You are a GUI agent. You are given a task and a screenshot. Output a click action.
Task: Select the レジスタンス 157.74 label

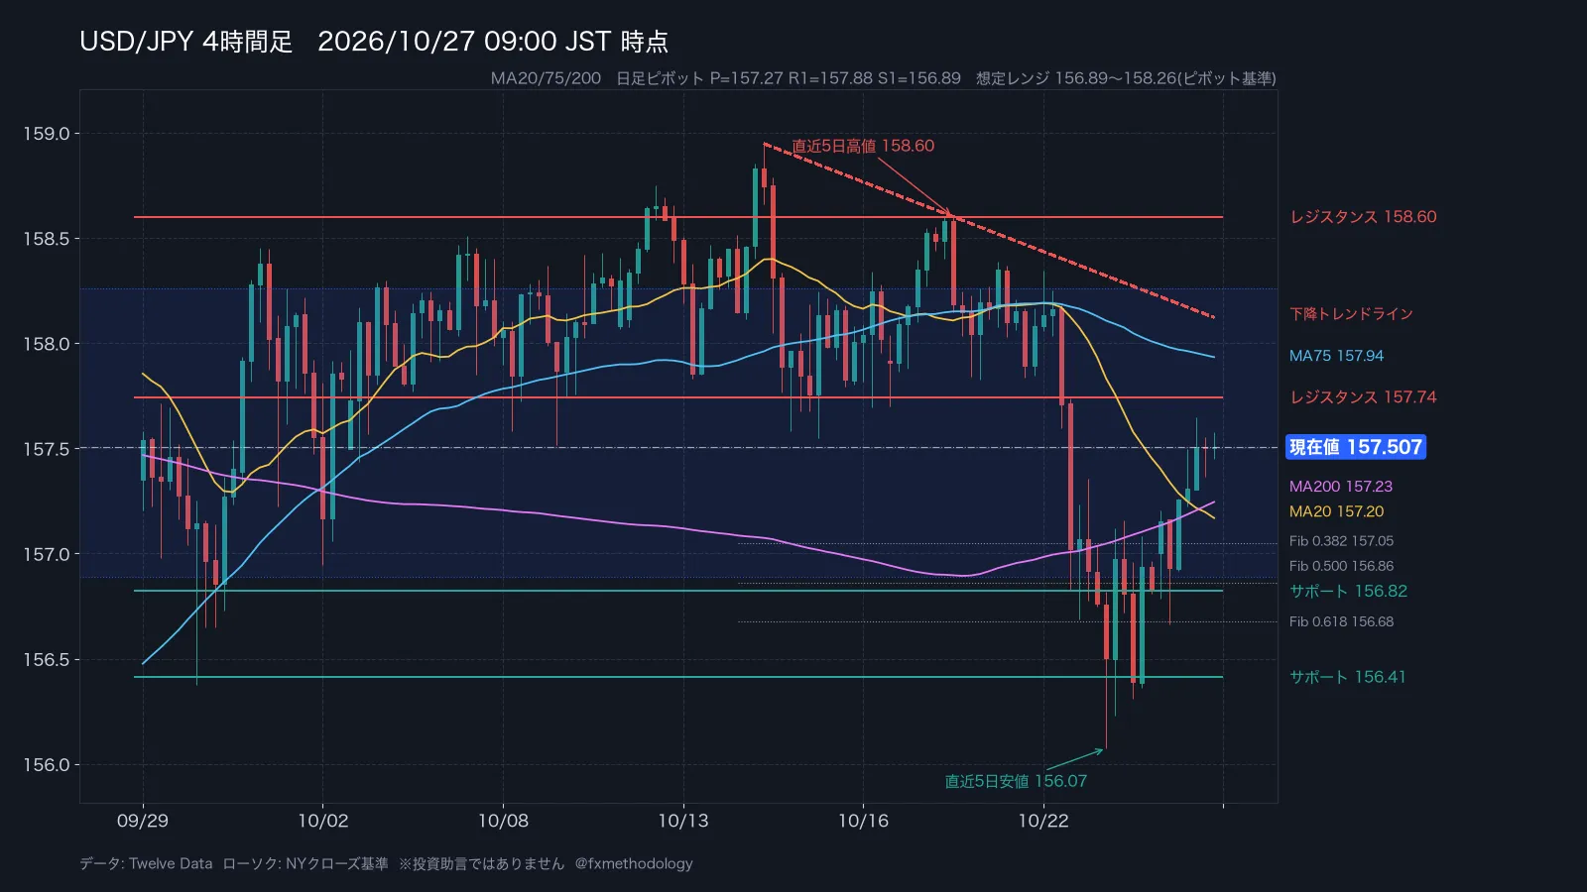1363,397
